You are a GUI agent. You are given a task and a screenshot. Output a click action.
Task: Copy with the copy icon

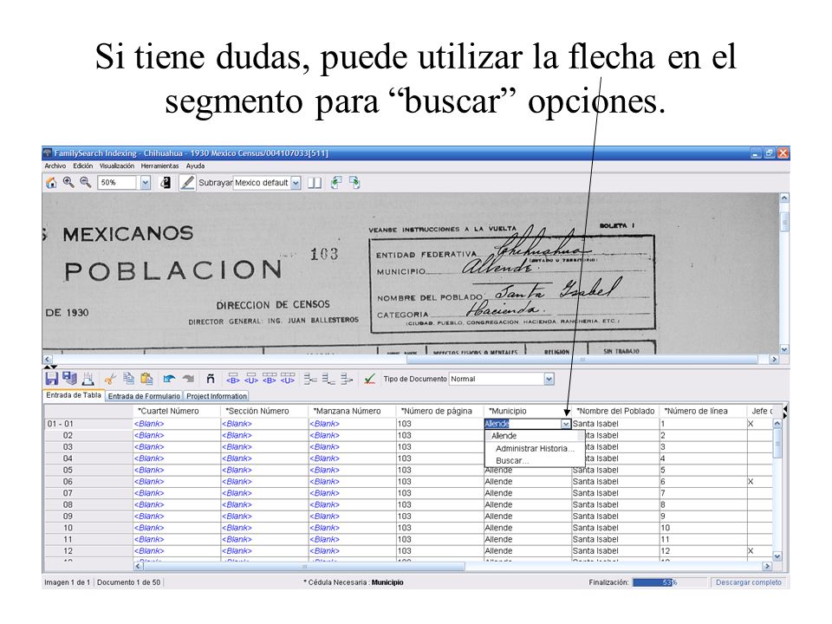[128, 379]
